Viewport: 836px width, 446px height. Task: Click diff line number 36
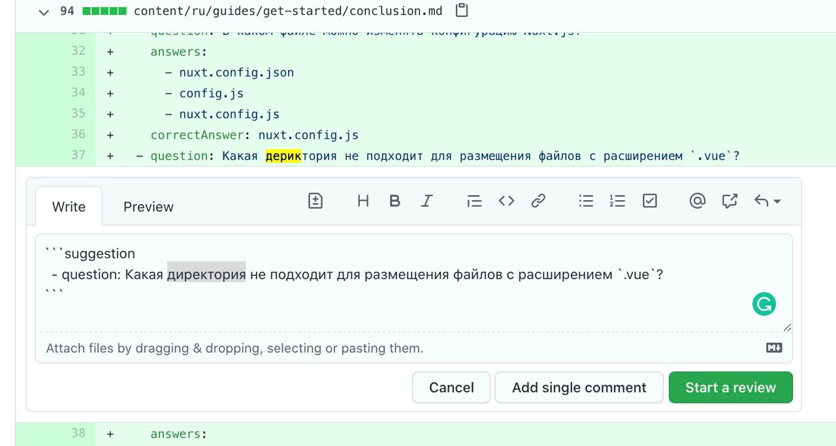(x=78, y=134)
